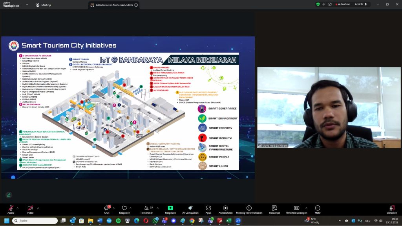Screen dimensions: 402x227
Task: Open the Zoom Workplace dropdown chevron
Action: pyautogui.click(x=26, y=5)
